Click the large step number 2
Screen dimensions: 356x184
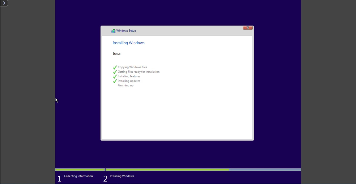point(105,179)
